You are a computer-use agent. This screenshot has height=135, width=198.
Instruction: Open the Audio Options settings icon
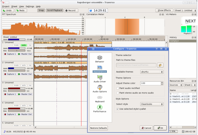pyautogui.click(x=100, y=87)
